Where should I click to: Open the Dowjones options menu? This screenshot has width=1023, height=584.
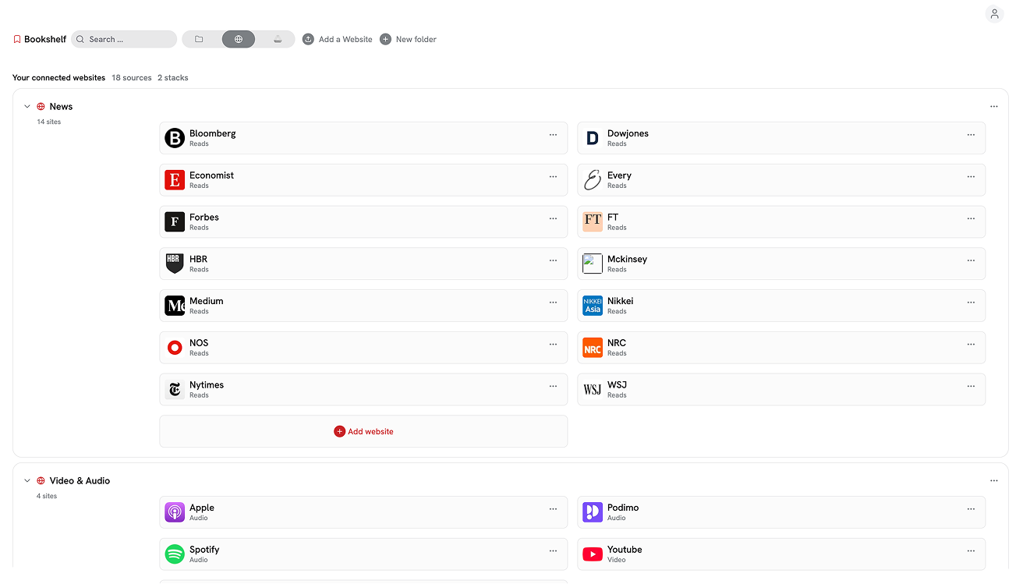971,135
